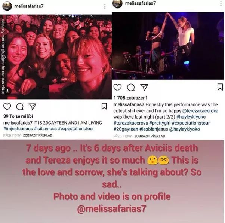Open comments on the left selfie post
Image resolution: width=225 pixels, height=223 pixels.
[x=20, y=107]
